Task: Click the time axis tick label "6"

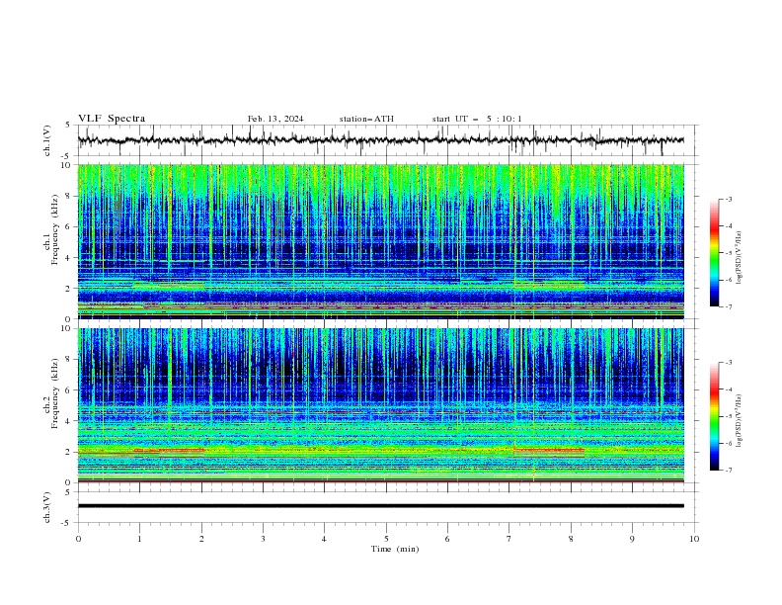Action: [x=447, y=539]
